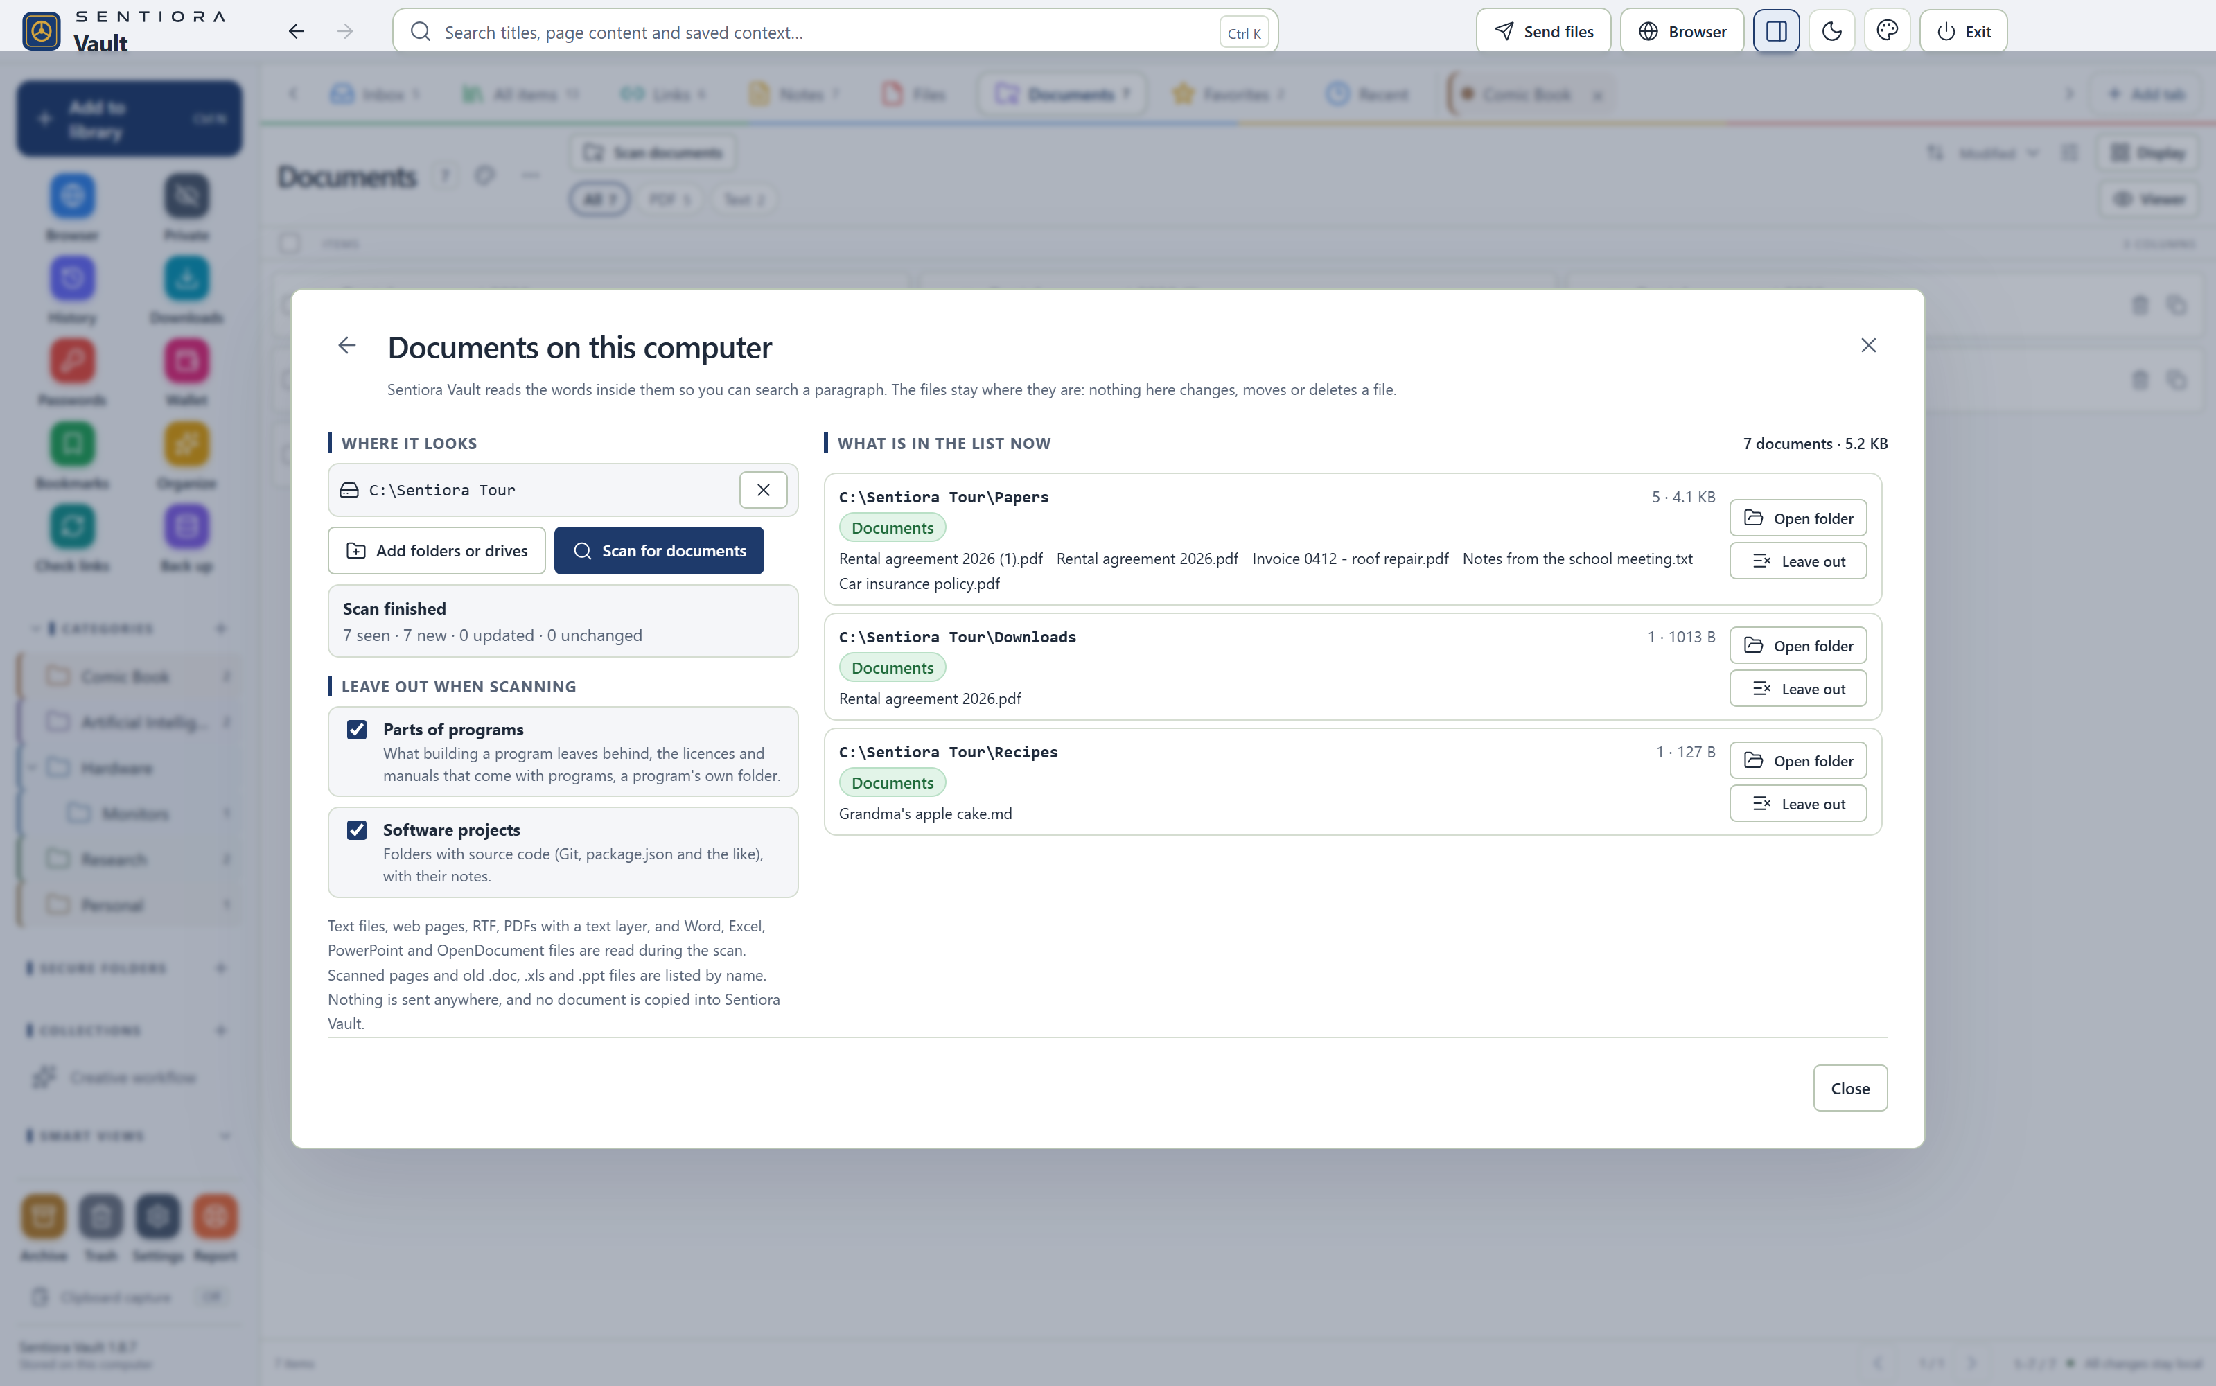Leave out the Sentiora Tour\Papers folder

click(x=1797, y=561)
